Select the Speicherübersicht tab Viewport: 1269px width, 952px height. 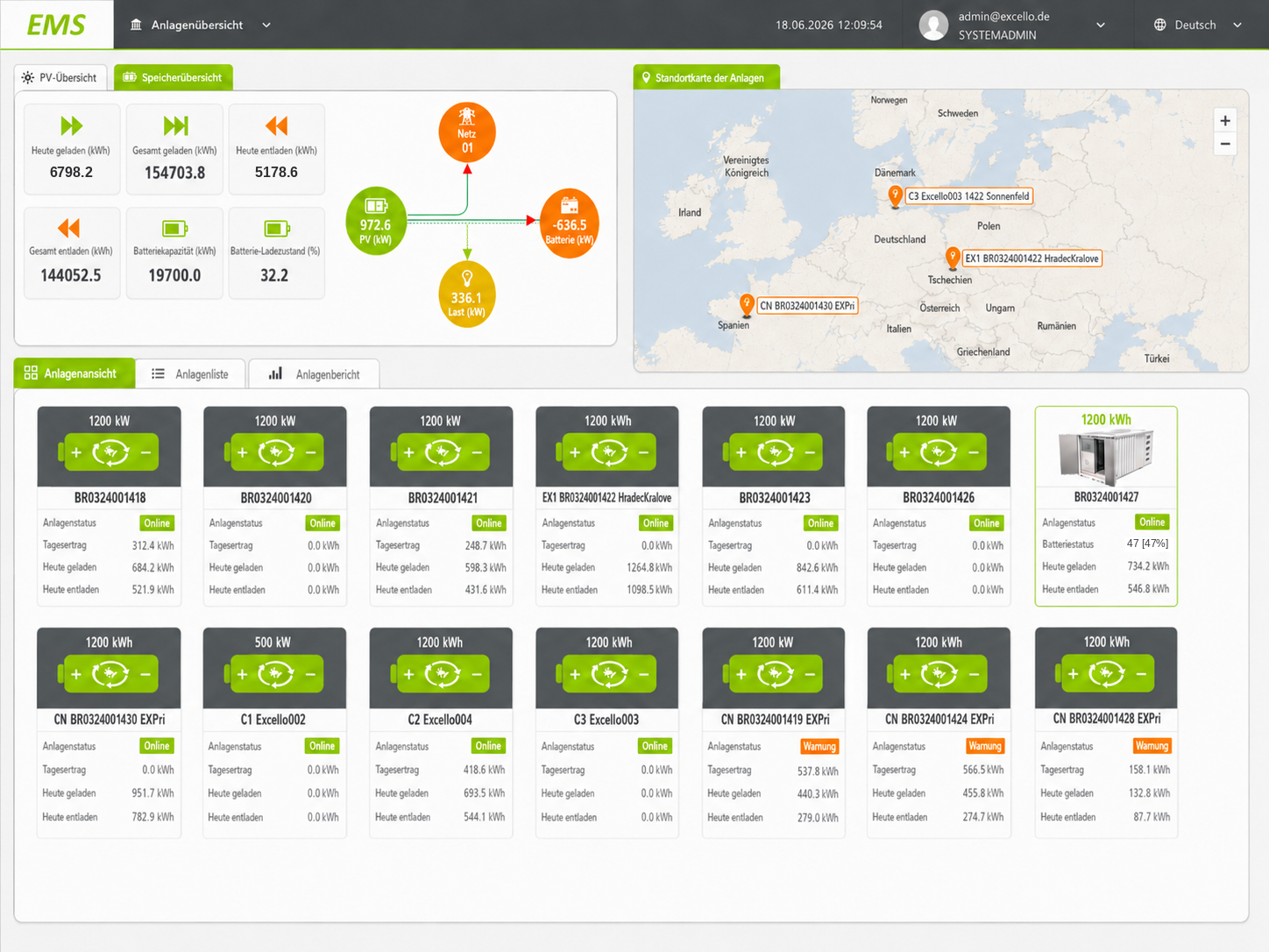coord(173,77)
